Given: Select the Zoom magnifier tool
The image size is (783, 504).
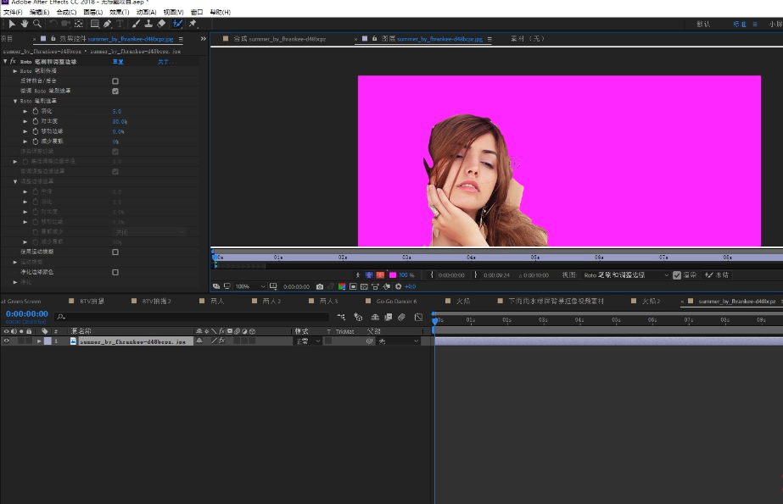Looking at the screenshot, I should point(36,25).
